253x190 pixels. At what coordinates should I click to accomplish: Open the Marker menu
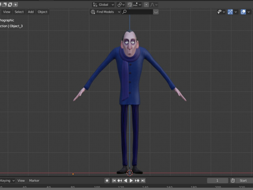click(x=34, y=180)
